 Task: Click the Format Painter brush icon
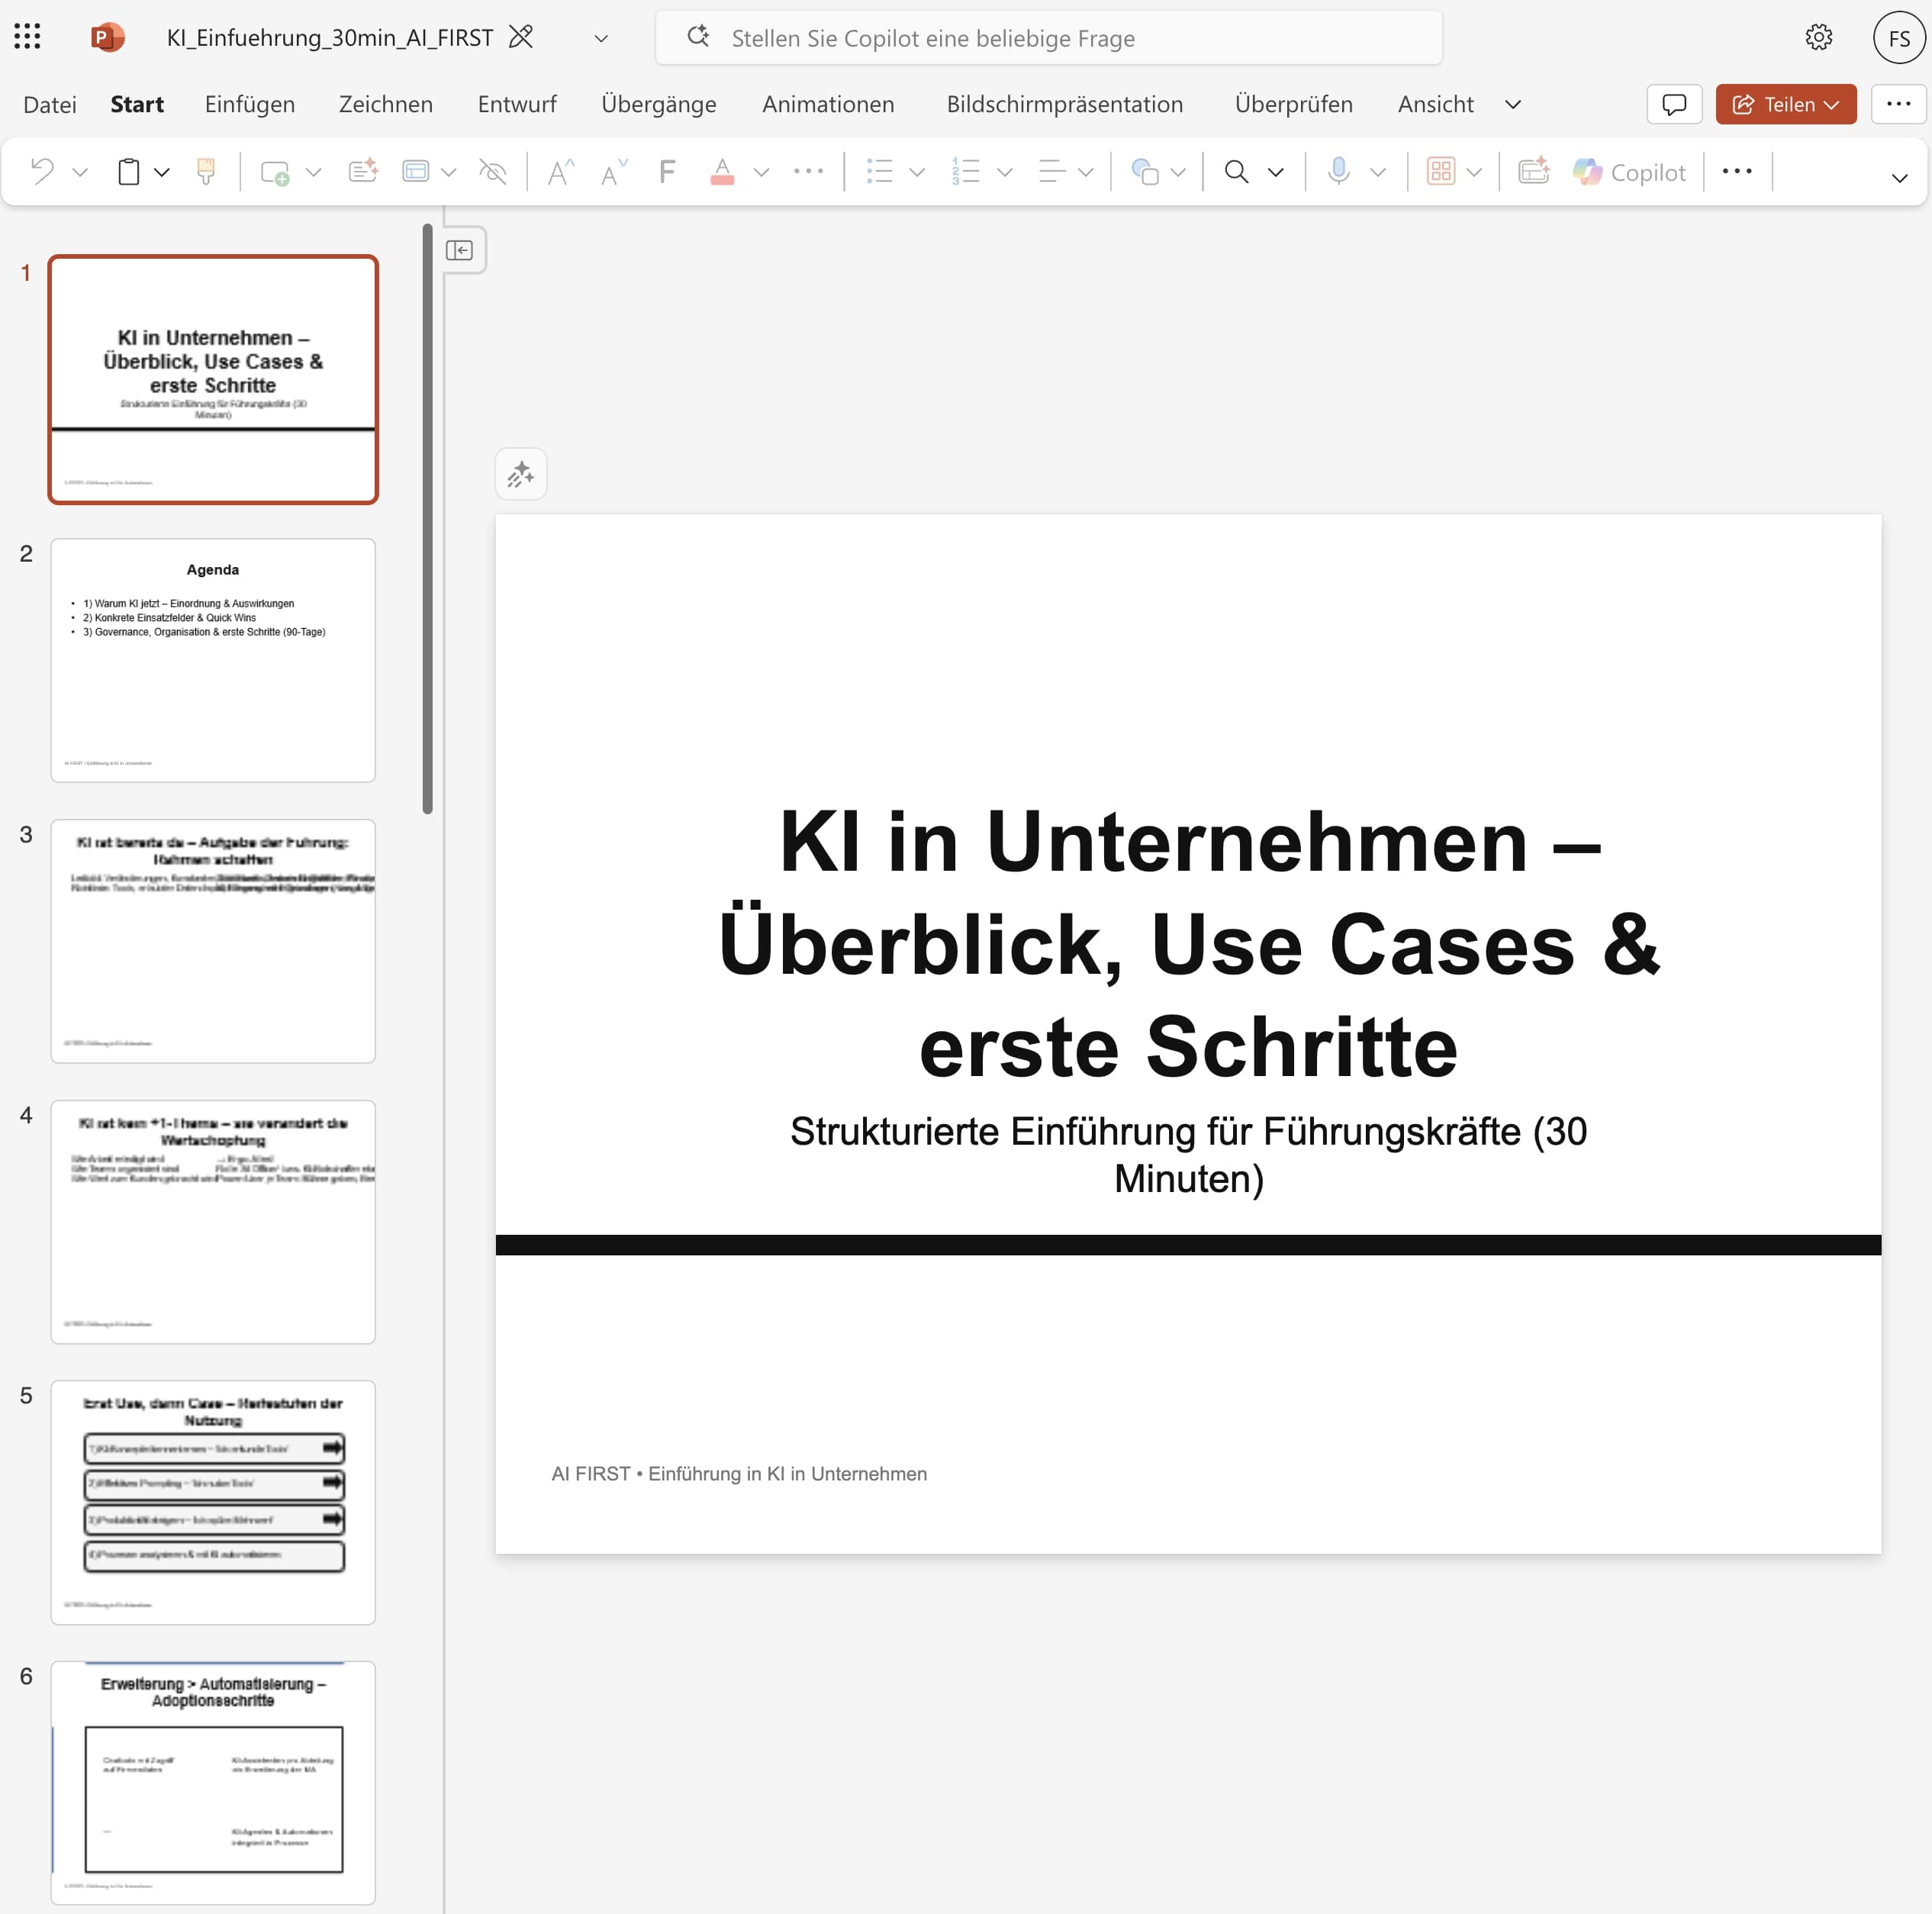[x=206, y=172]
